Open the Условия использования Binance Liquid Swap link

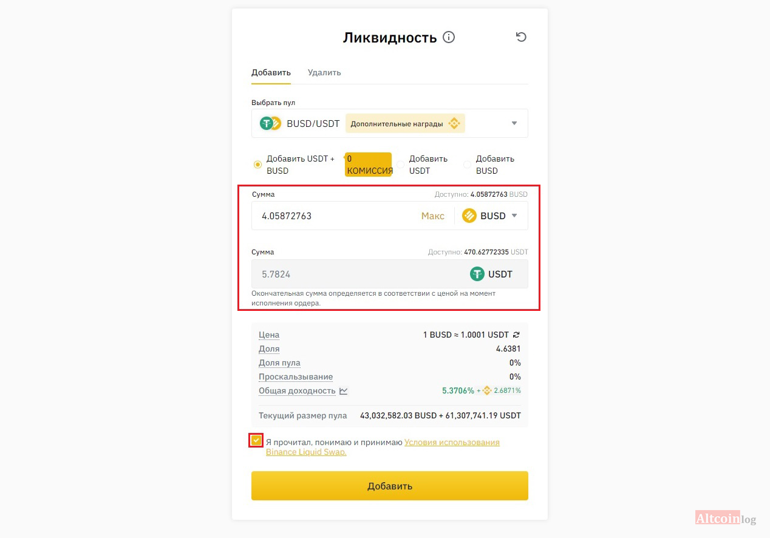(452, 443)
